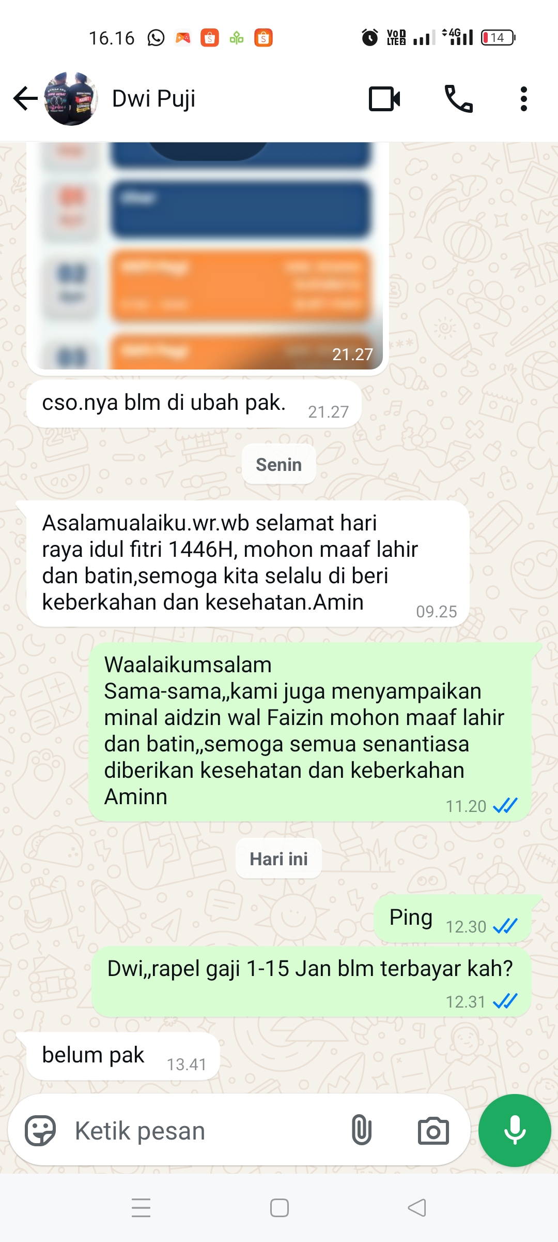Open the emoji and sticker picker
Screen dimensions: 558x1242
click(x=40, y=1131)
